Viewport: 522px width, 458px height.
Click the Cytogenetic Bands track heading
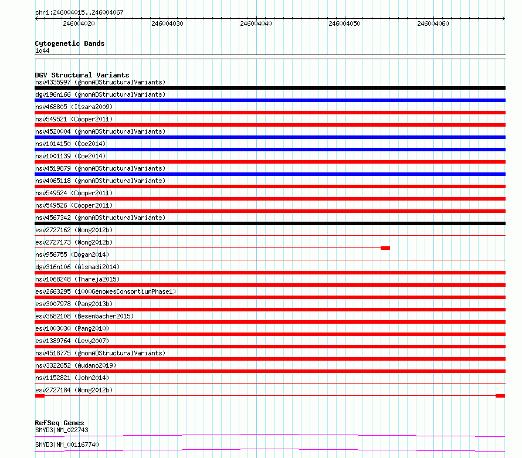click(70, 43)
